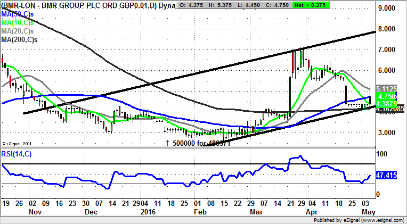Click the 500000 for 498971 volume annotation
This screenshot has height=224, width=407.
coord(197,143)
